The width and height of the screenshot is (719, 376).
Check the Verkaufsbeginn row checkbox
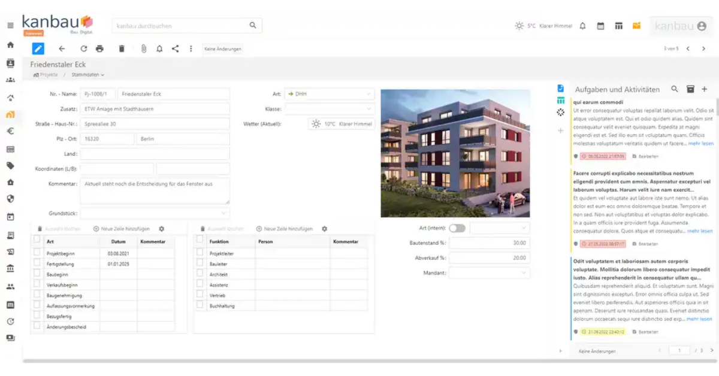[x=37, y=284]
